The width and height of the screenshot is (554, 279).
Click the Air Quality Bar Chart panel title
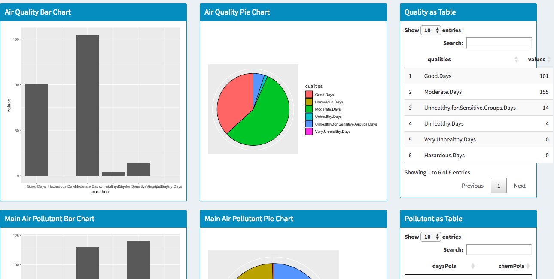38,12
